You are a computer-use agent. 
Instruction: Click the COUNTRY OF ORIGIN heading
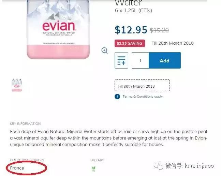click(x=27, y=160)
